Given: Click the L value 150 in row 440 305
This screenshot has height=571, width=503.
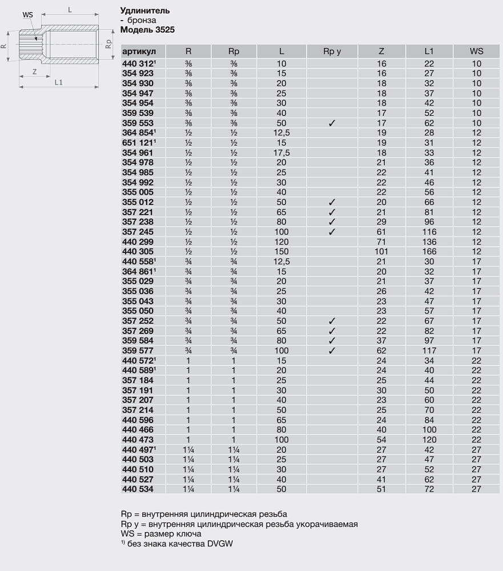Looking at the screenshot, I should point(281,252).
